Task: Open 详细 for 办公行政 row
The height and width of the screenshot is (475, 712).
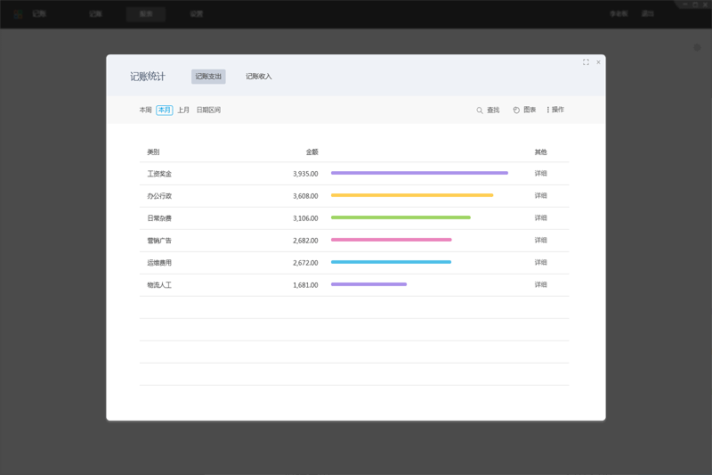Action: click(541, 195)
